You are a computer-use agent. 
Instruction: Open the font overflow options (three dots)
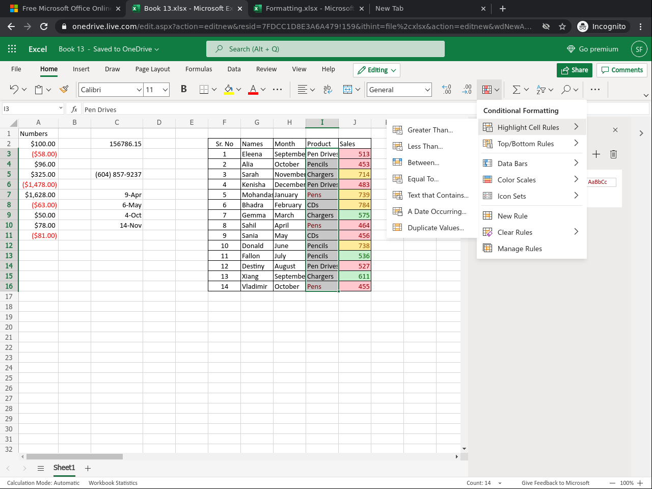tap(278, 90)
